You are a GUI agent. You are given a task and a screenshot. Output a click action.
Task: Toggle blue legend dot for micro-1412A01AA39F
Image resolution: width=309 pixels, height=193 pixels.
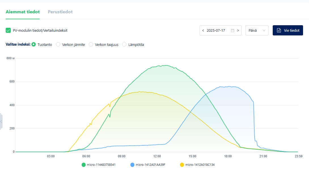132,165
